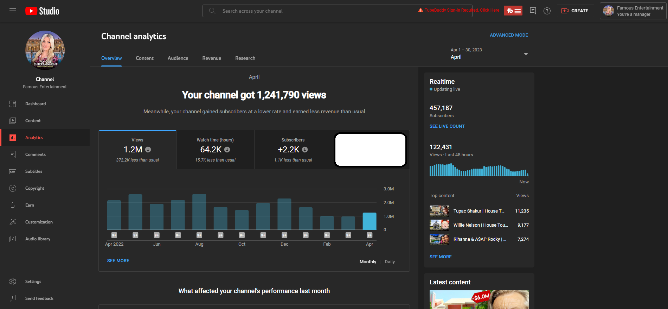This screenshot has width=668, height=309.
Task: Click the down-arrow indicator beside Subscribers +2.2K
Action: click(305, 150)
